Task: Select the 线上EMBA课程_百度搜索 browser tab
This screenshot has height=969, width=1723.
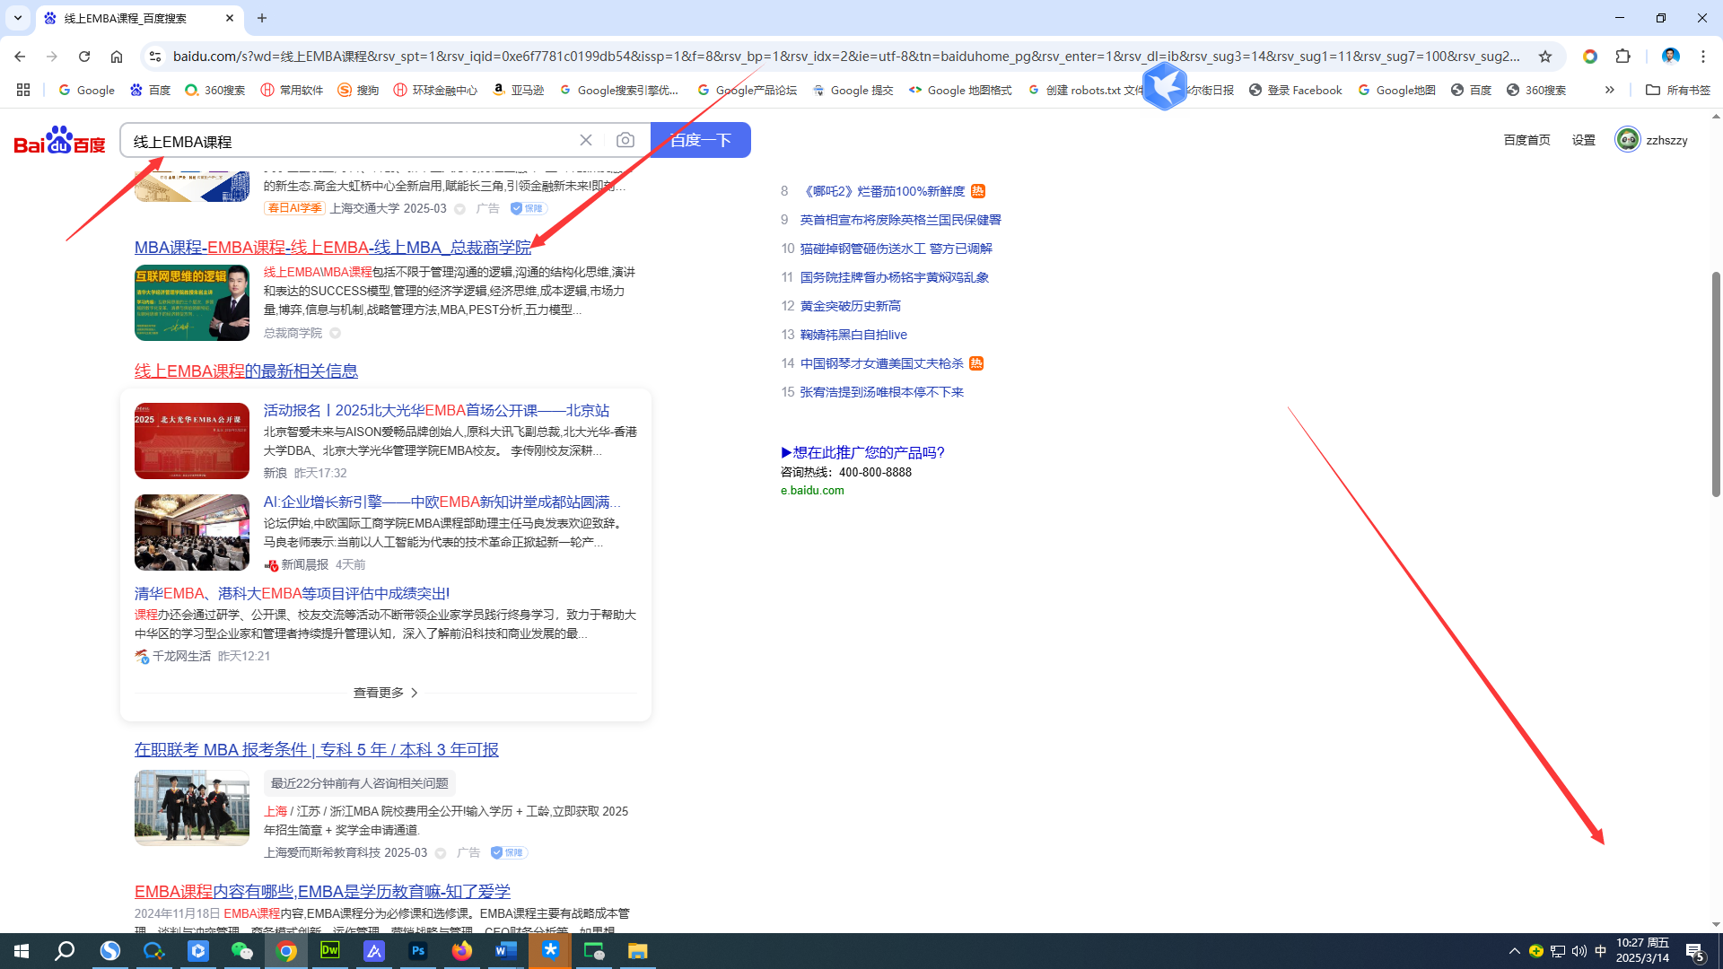Action: (x=126, y=18)
